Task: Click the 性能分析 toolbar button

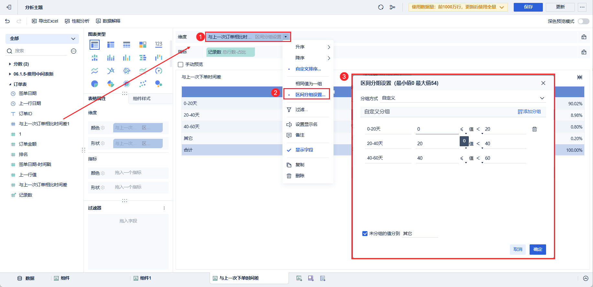Action: (77, 21)
